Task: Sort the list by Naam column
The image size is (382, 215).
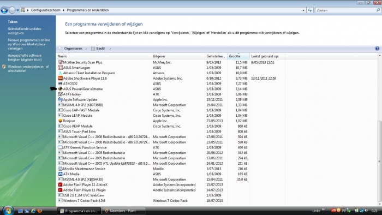Action: [x=104, y=56]
